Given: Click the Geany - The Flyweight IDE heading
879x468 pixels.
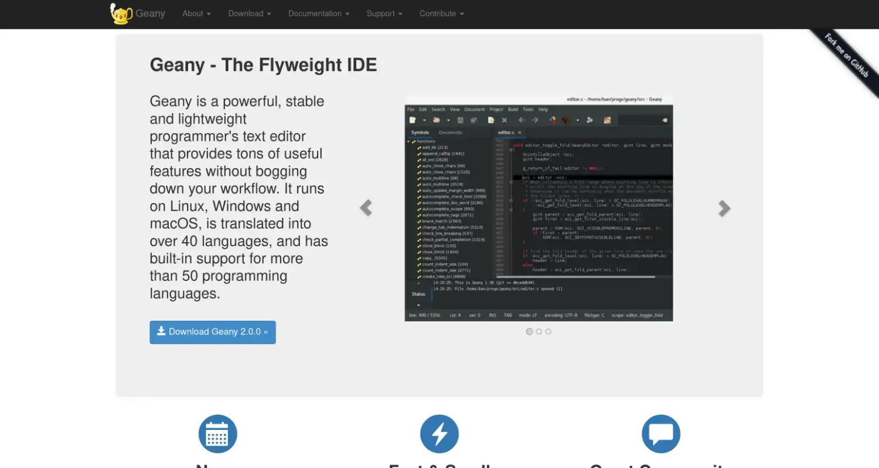Looking at the screenshot, I should coord(263,65).
